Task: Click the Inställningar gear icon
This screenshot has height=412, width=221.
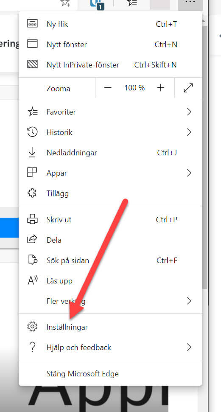Action: (32, 327)
